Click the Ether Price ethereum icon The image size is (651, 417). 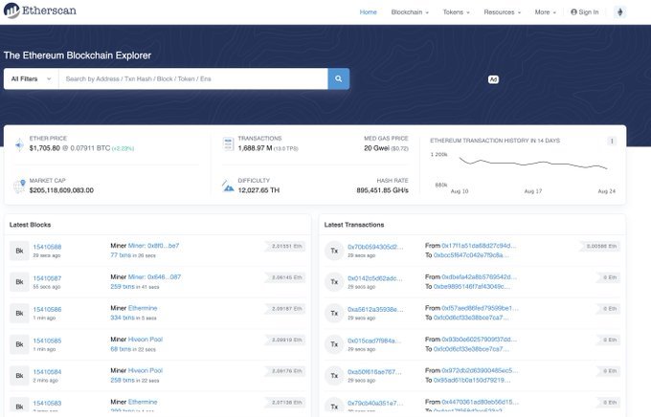[x=19, y=144]
